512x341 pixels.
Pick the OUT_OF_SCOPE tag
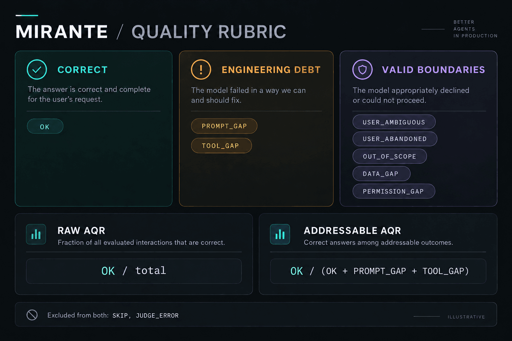390,156
